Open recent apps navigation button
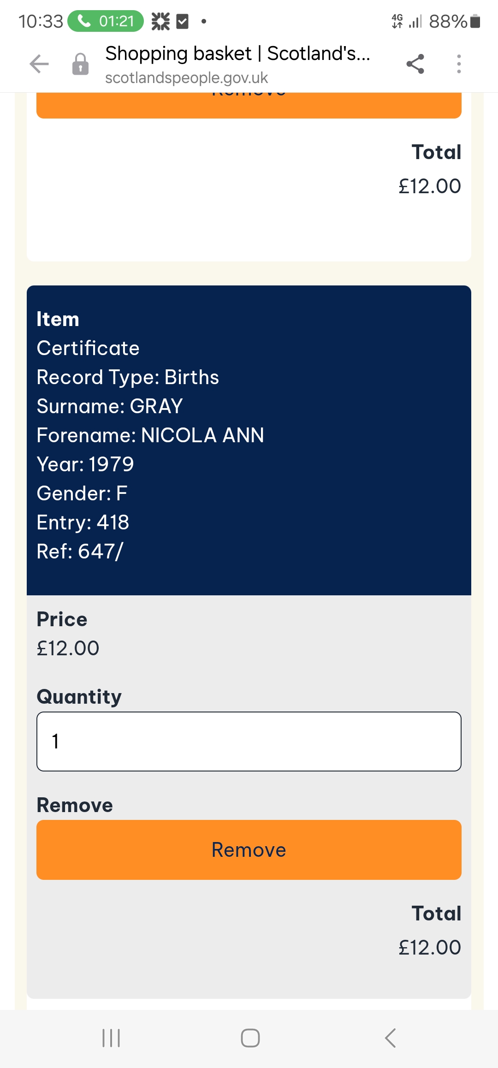The image size is (498, 1068). click(111, 1038)
